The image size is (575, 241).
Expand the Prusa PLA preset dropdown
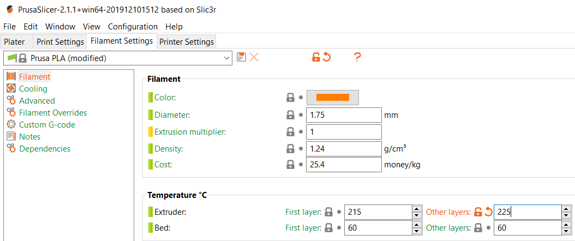pos(227,58)
